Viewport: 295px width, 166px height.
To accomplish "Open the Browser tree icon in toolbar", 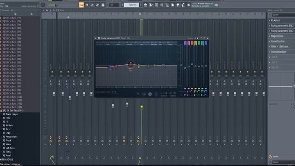I will pyautogui.click(x=167, y=5).
